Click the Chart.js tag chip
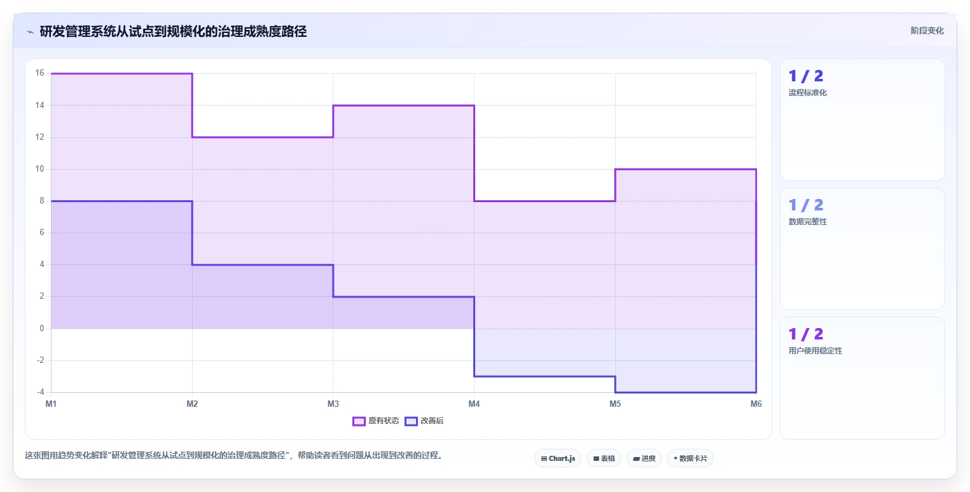970x492 pixels. pos(558,458)
